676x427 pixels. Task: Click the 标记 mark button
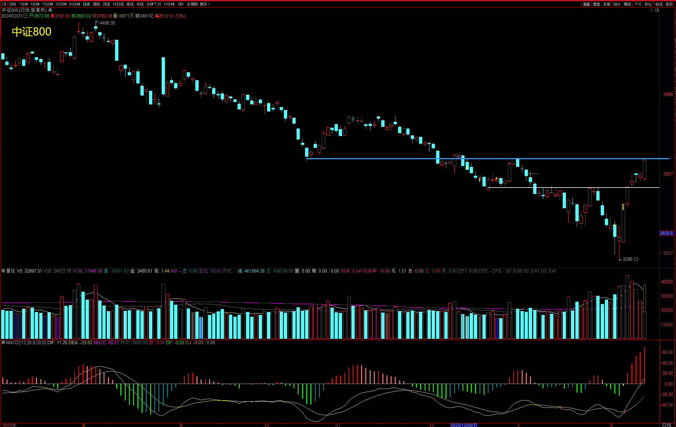(x=648, y=4)
